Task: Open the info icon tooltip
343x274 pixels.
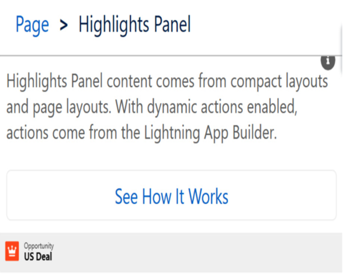Action: 328,62
